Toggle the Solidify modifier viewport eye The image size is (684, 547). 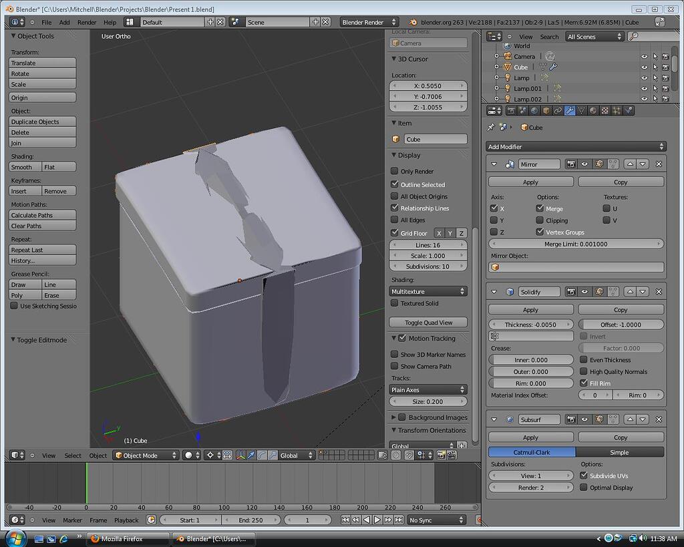click(x=585, y=292)
